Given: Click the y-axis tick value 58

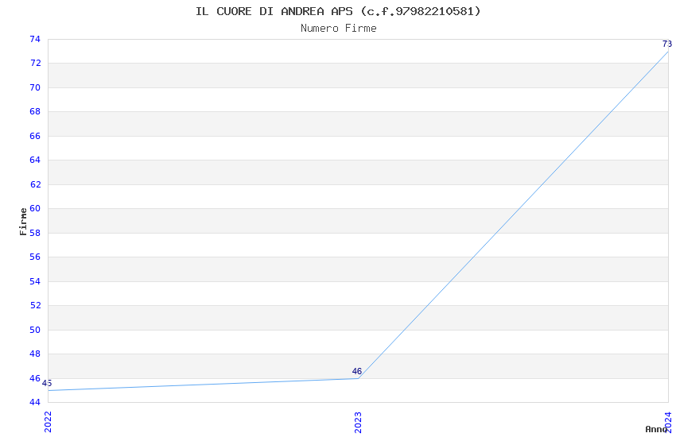Looking at the screenshot, I should click(x=35, y=233).
